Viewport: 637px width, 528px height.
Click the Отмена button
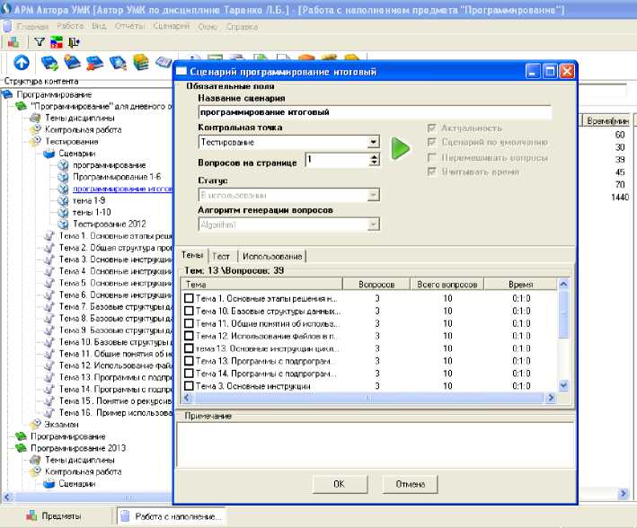point(410,484)
